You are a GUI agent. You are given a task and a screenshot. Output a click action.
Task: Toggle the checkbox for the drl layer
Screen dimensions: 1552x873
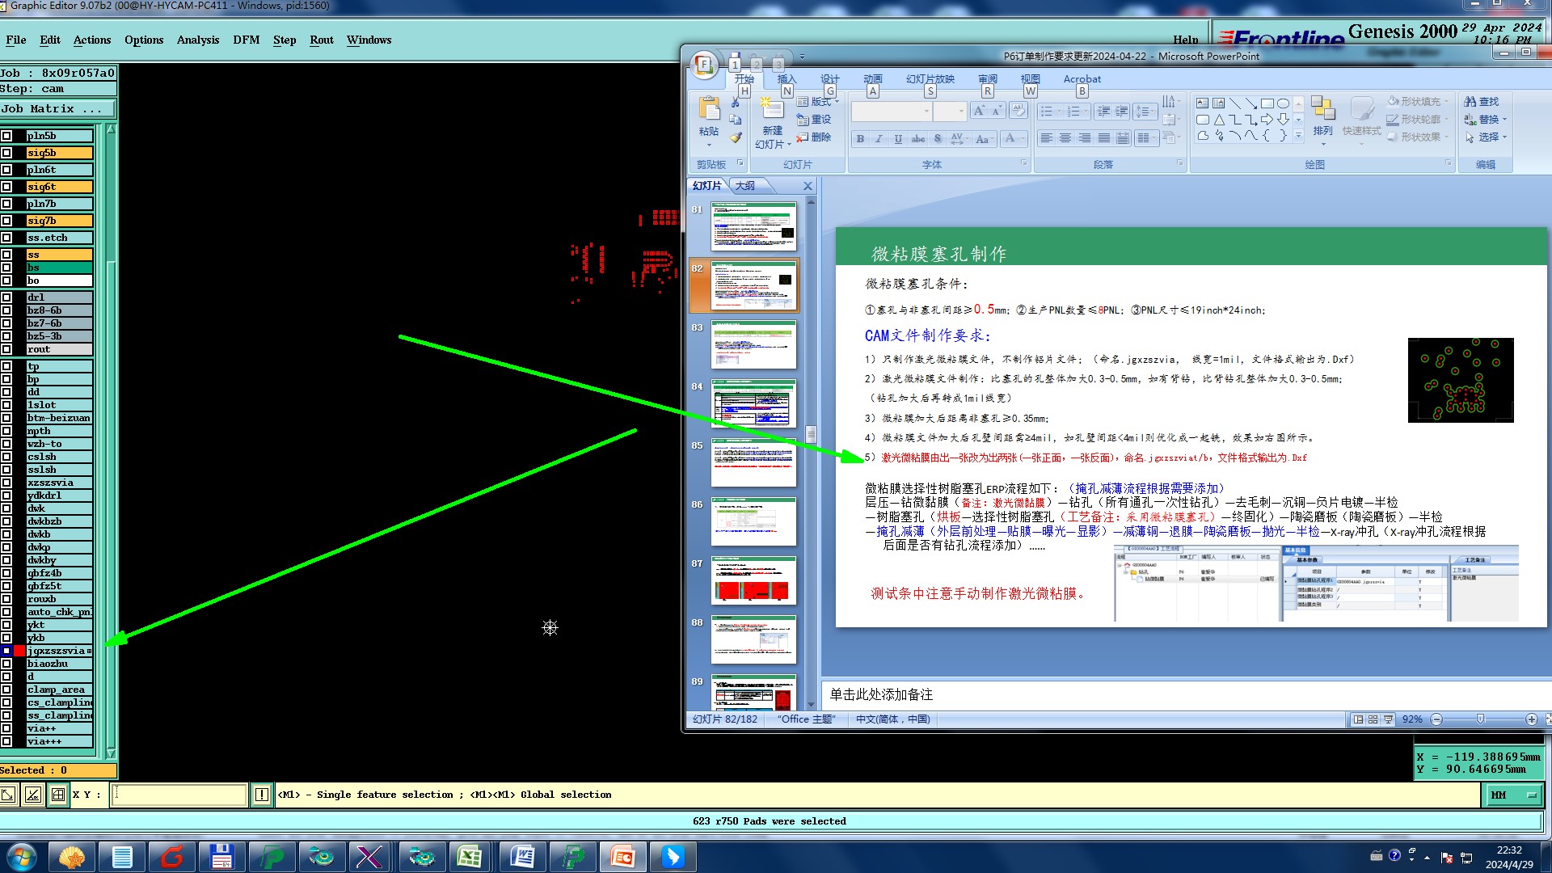(6, 297)
